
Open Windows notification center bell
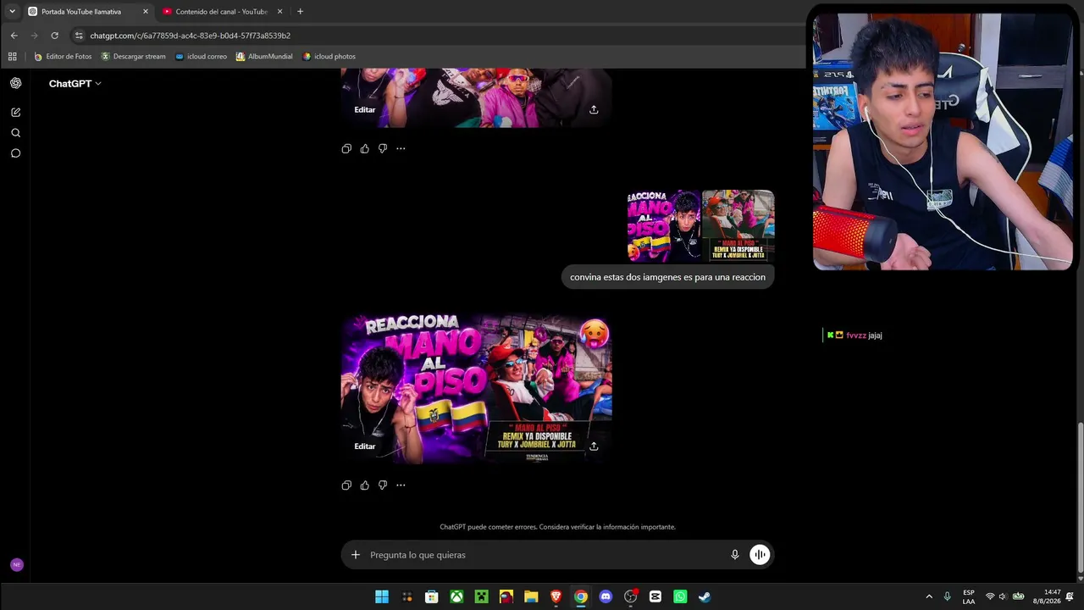[1070, 596]
